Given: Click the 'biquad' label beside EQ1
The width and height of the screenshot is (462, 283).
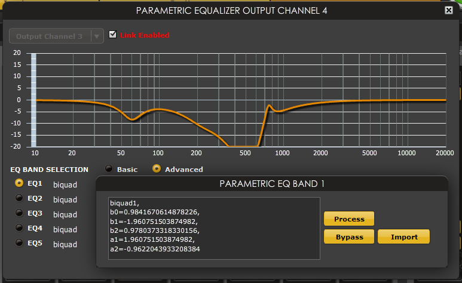Looking at the screenshot, I should (x=65, y=185).
